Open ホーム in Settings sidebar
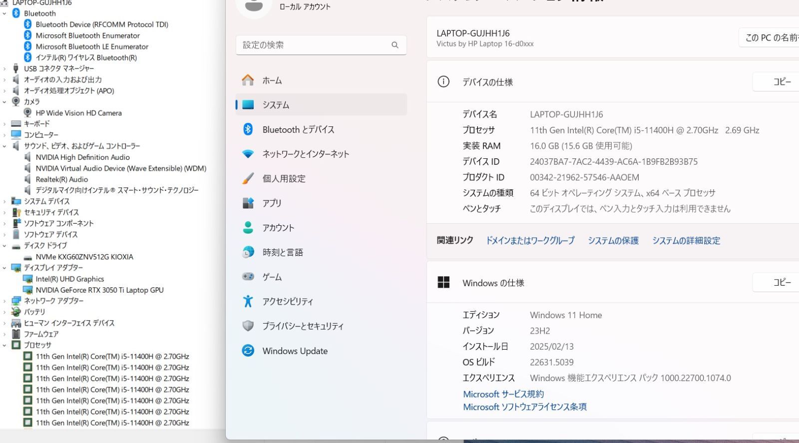Screen dimensions: 799x443 (321, 80)
